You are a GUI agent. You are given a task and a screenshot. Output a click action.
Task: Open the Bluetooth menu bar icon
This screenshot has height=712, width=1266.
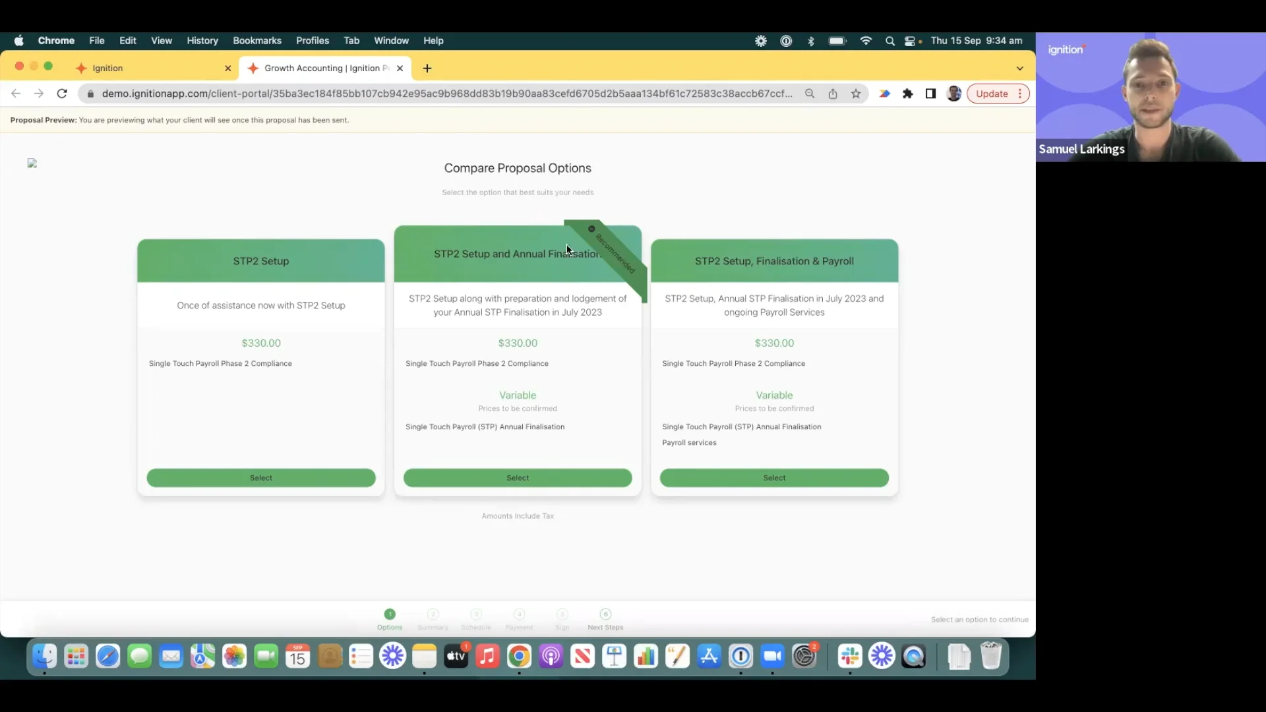coord(811,40)
